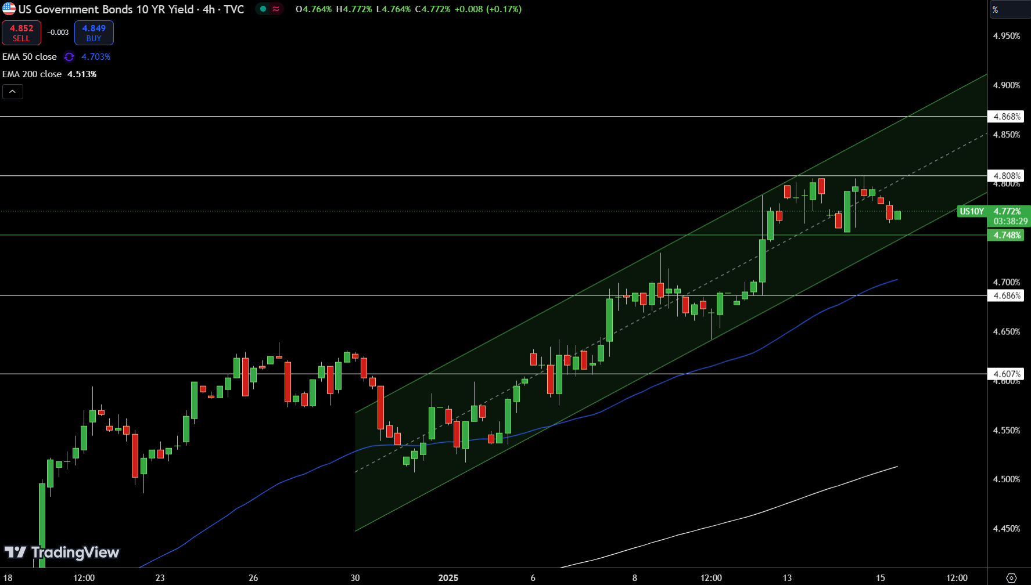Select the green 4.748% price label
This screenshot has height=585, width=1031.
point(1007,235)
